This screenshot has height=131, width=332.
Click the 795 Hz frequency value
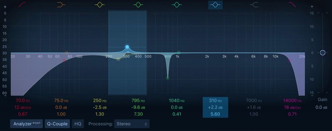138,101
